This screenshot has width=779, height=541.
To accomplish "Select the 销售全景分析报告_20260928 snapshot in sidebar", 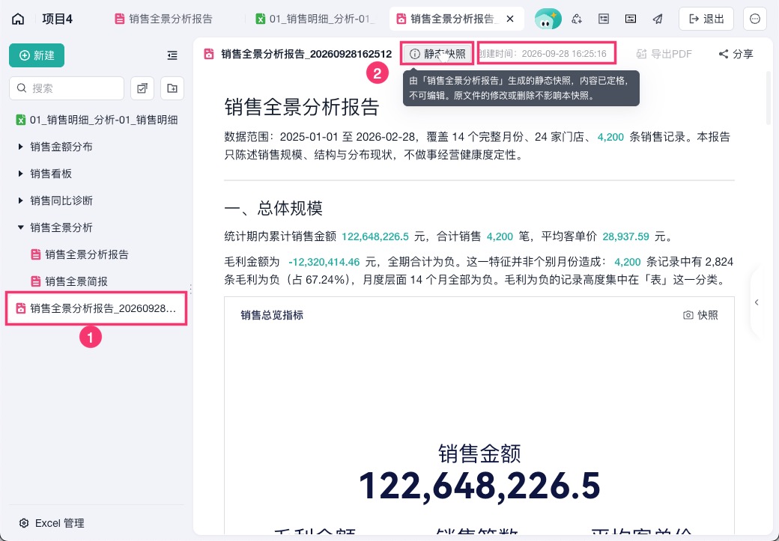I will click(97, 309).
